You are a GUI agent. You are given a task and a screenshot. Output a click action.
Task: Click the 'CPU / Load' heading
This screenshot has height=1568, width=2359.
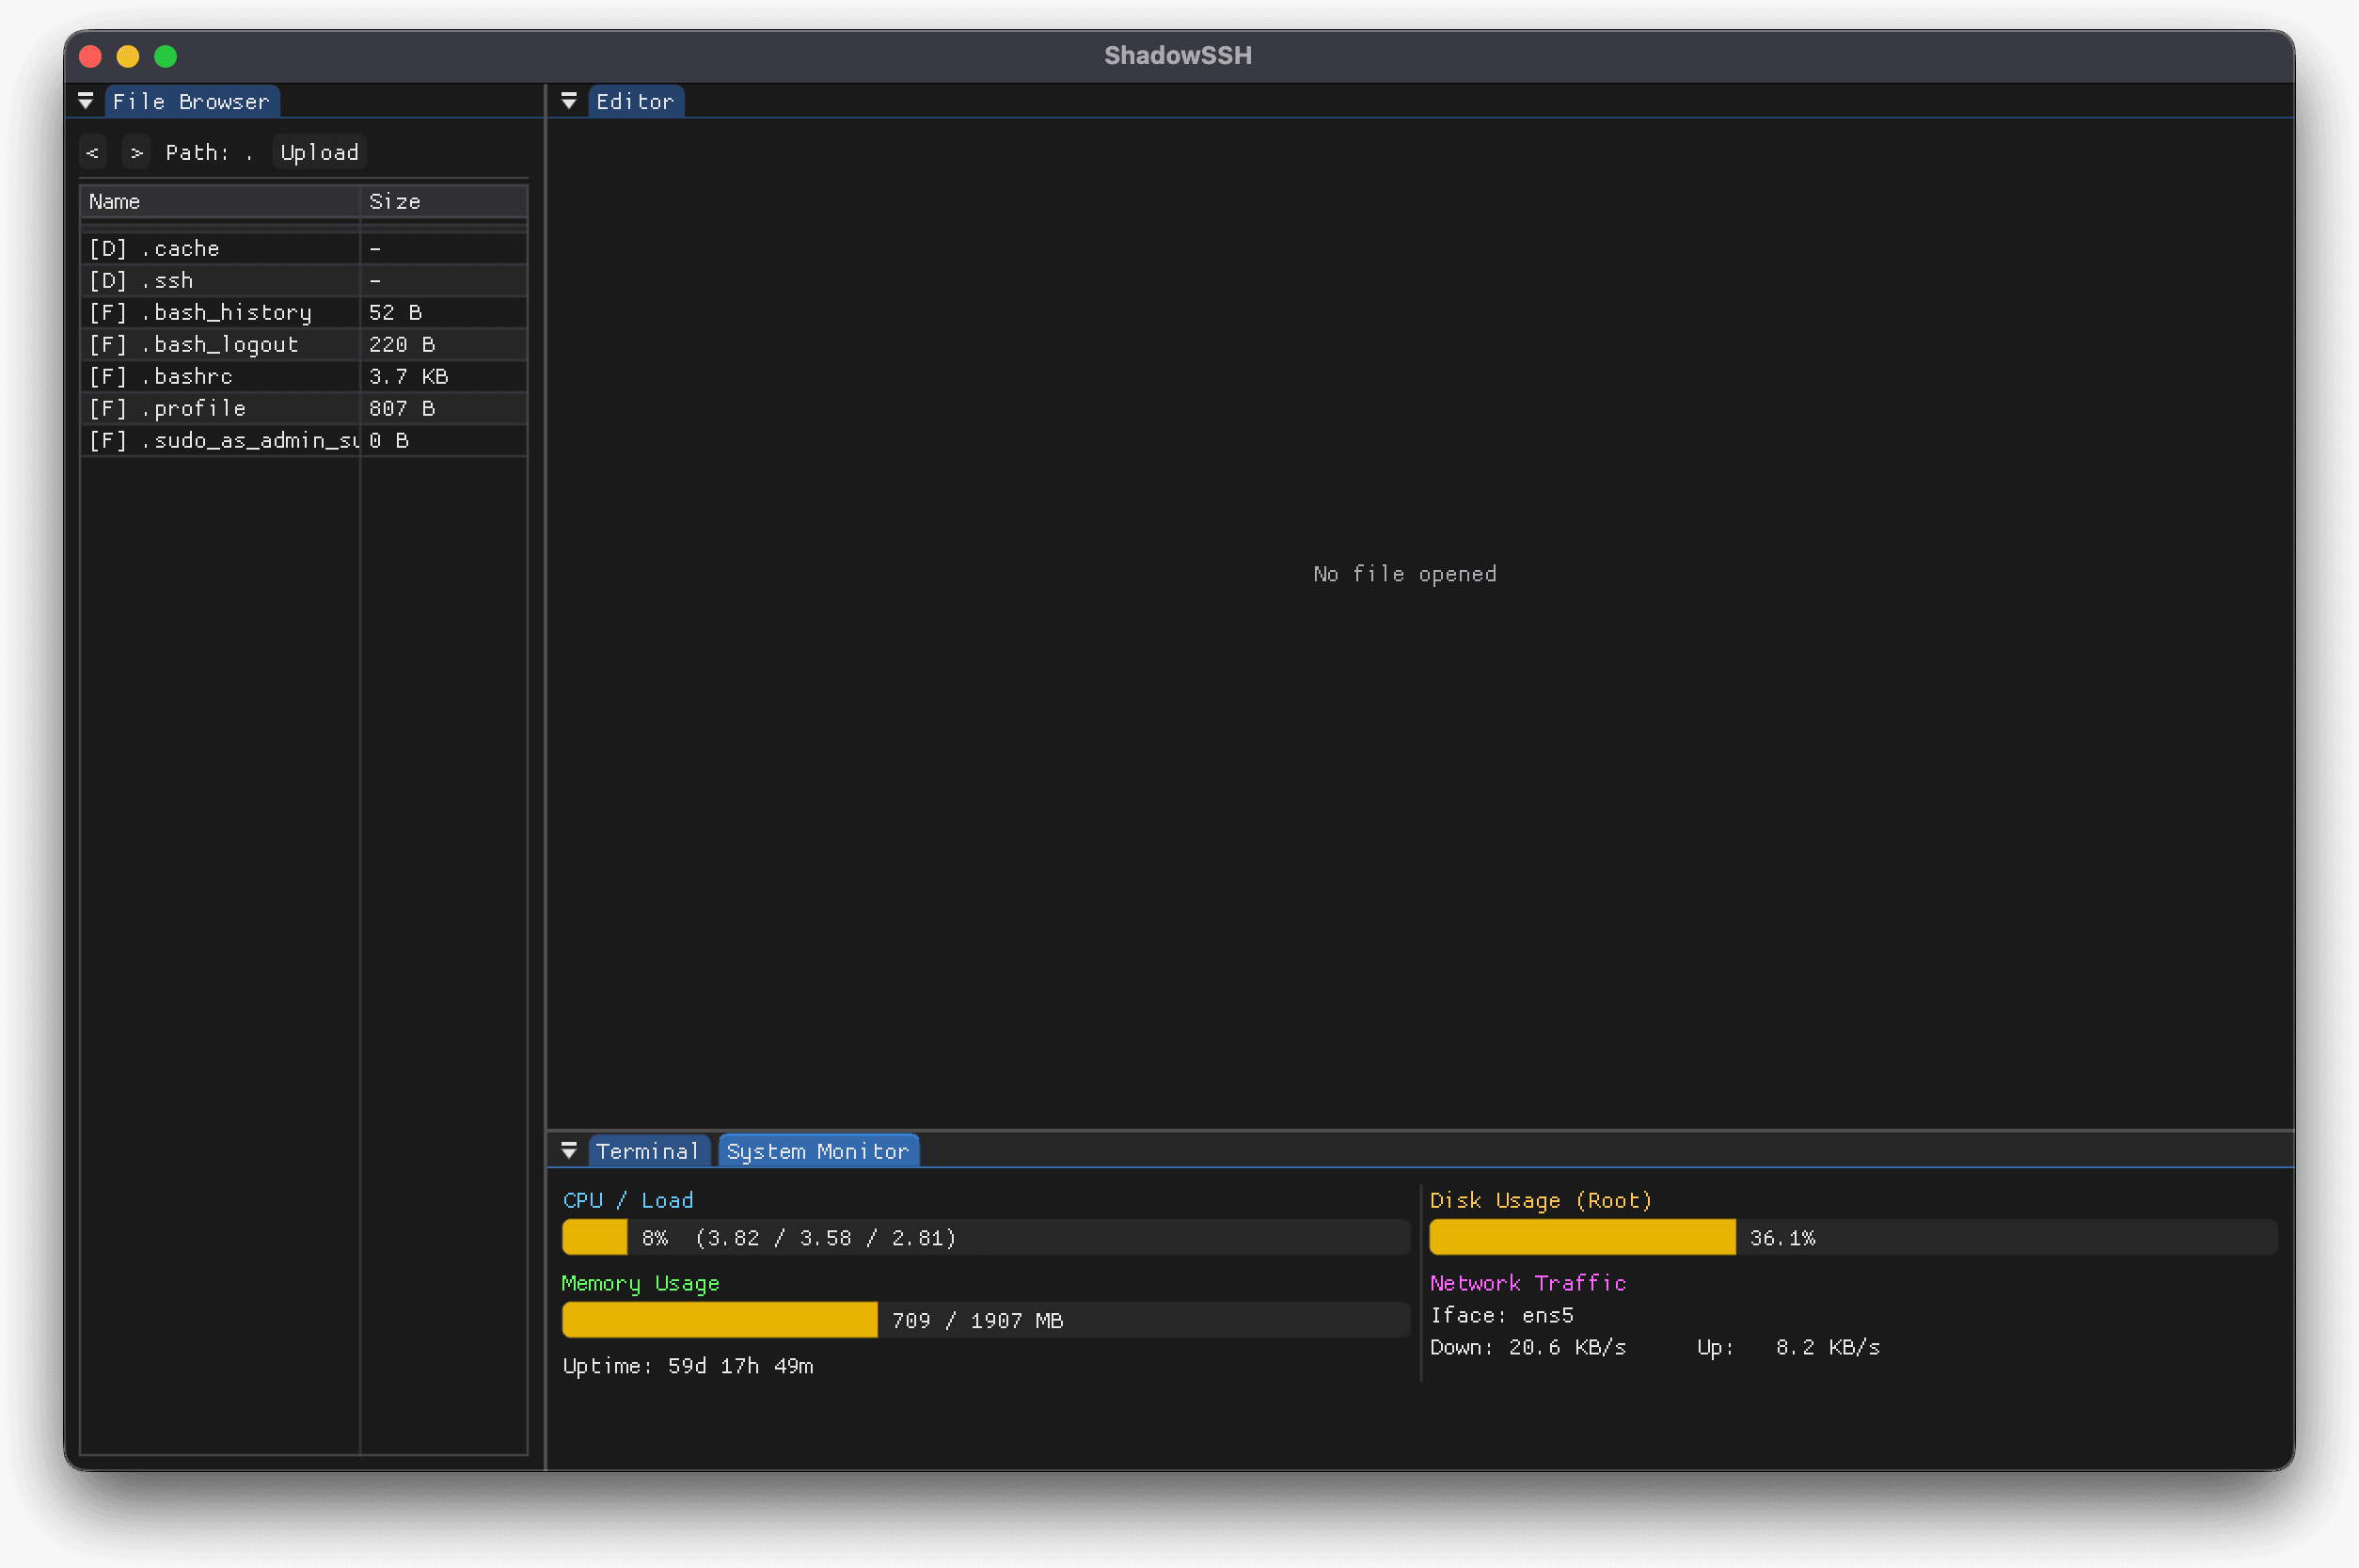point(628,1200)
